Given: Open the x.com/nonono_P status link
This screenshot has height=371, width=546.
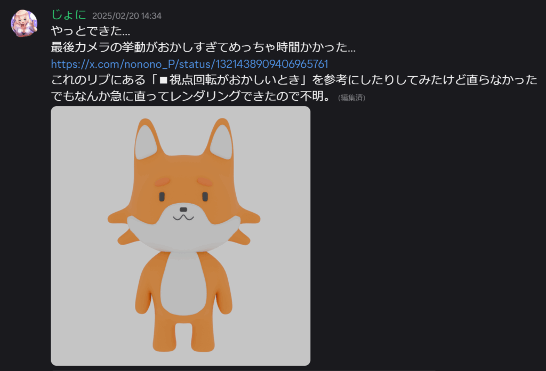Looking at the screenshot, I should pos(189,64).
